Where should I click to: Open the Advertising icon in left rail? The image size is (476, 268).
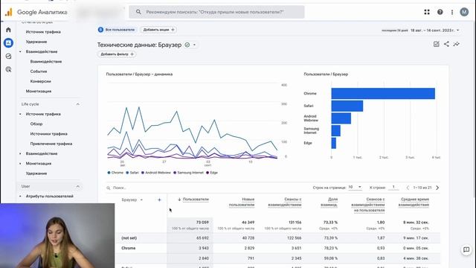(x=8, y=69)
